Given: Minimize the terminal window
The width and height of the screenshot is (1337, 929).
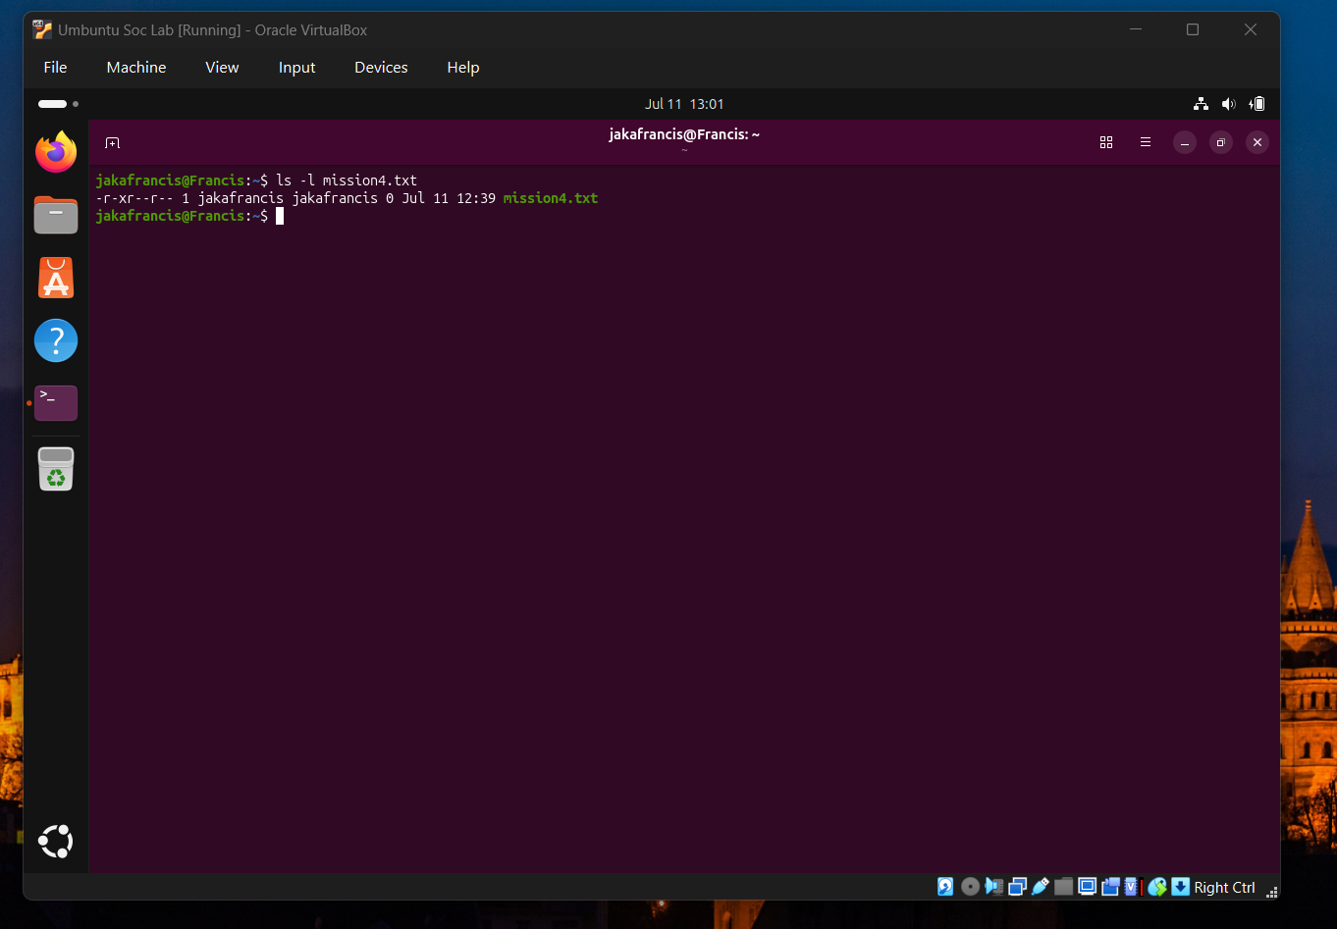Looking at the screenshot, I should pyautogui.click(x=1185, y=143).
